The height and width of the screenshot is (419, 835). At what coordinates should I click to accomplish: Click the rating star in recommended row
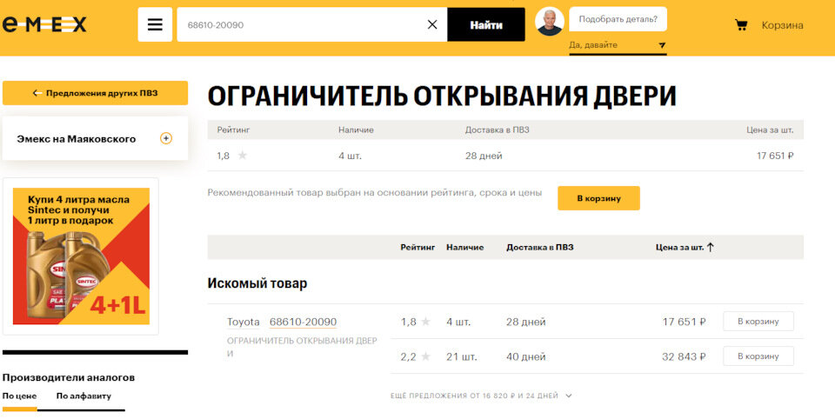click(x=243, y=156)
